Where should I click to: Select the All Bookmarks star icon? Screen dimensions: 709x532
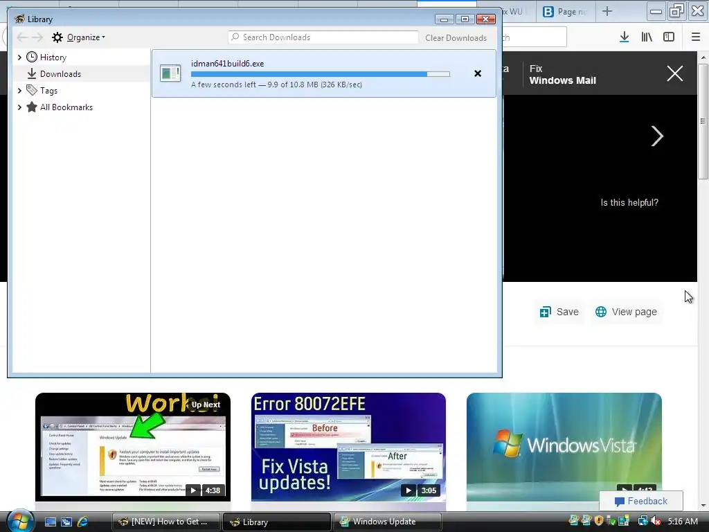click(32, 107)
